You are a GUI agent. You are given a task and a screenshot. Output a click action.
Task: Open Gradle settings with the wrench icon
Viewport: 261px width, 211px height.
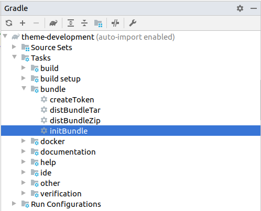tap(133, 23)
